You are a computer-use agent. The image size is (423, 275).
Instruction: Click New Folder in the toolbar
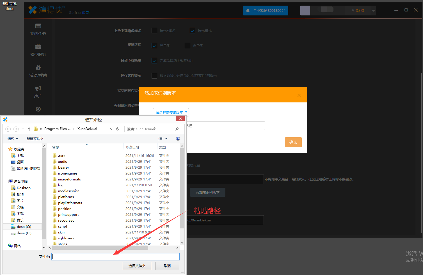(x=35, y=139)
